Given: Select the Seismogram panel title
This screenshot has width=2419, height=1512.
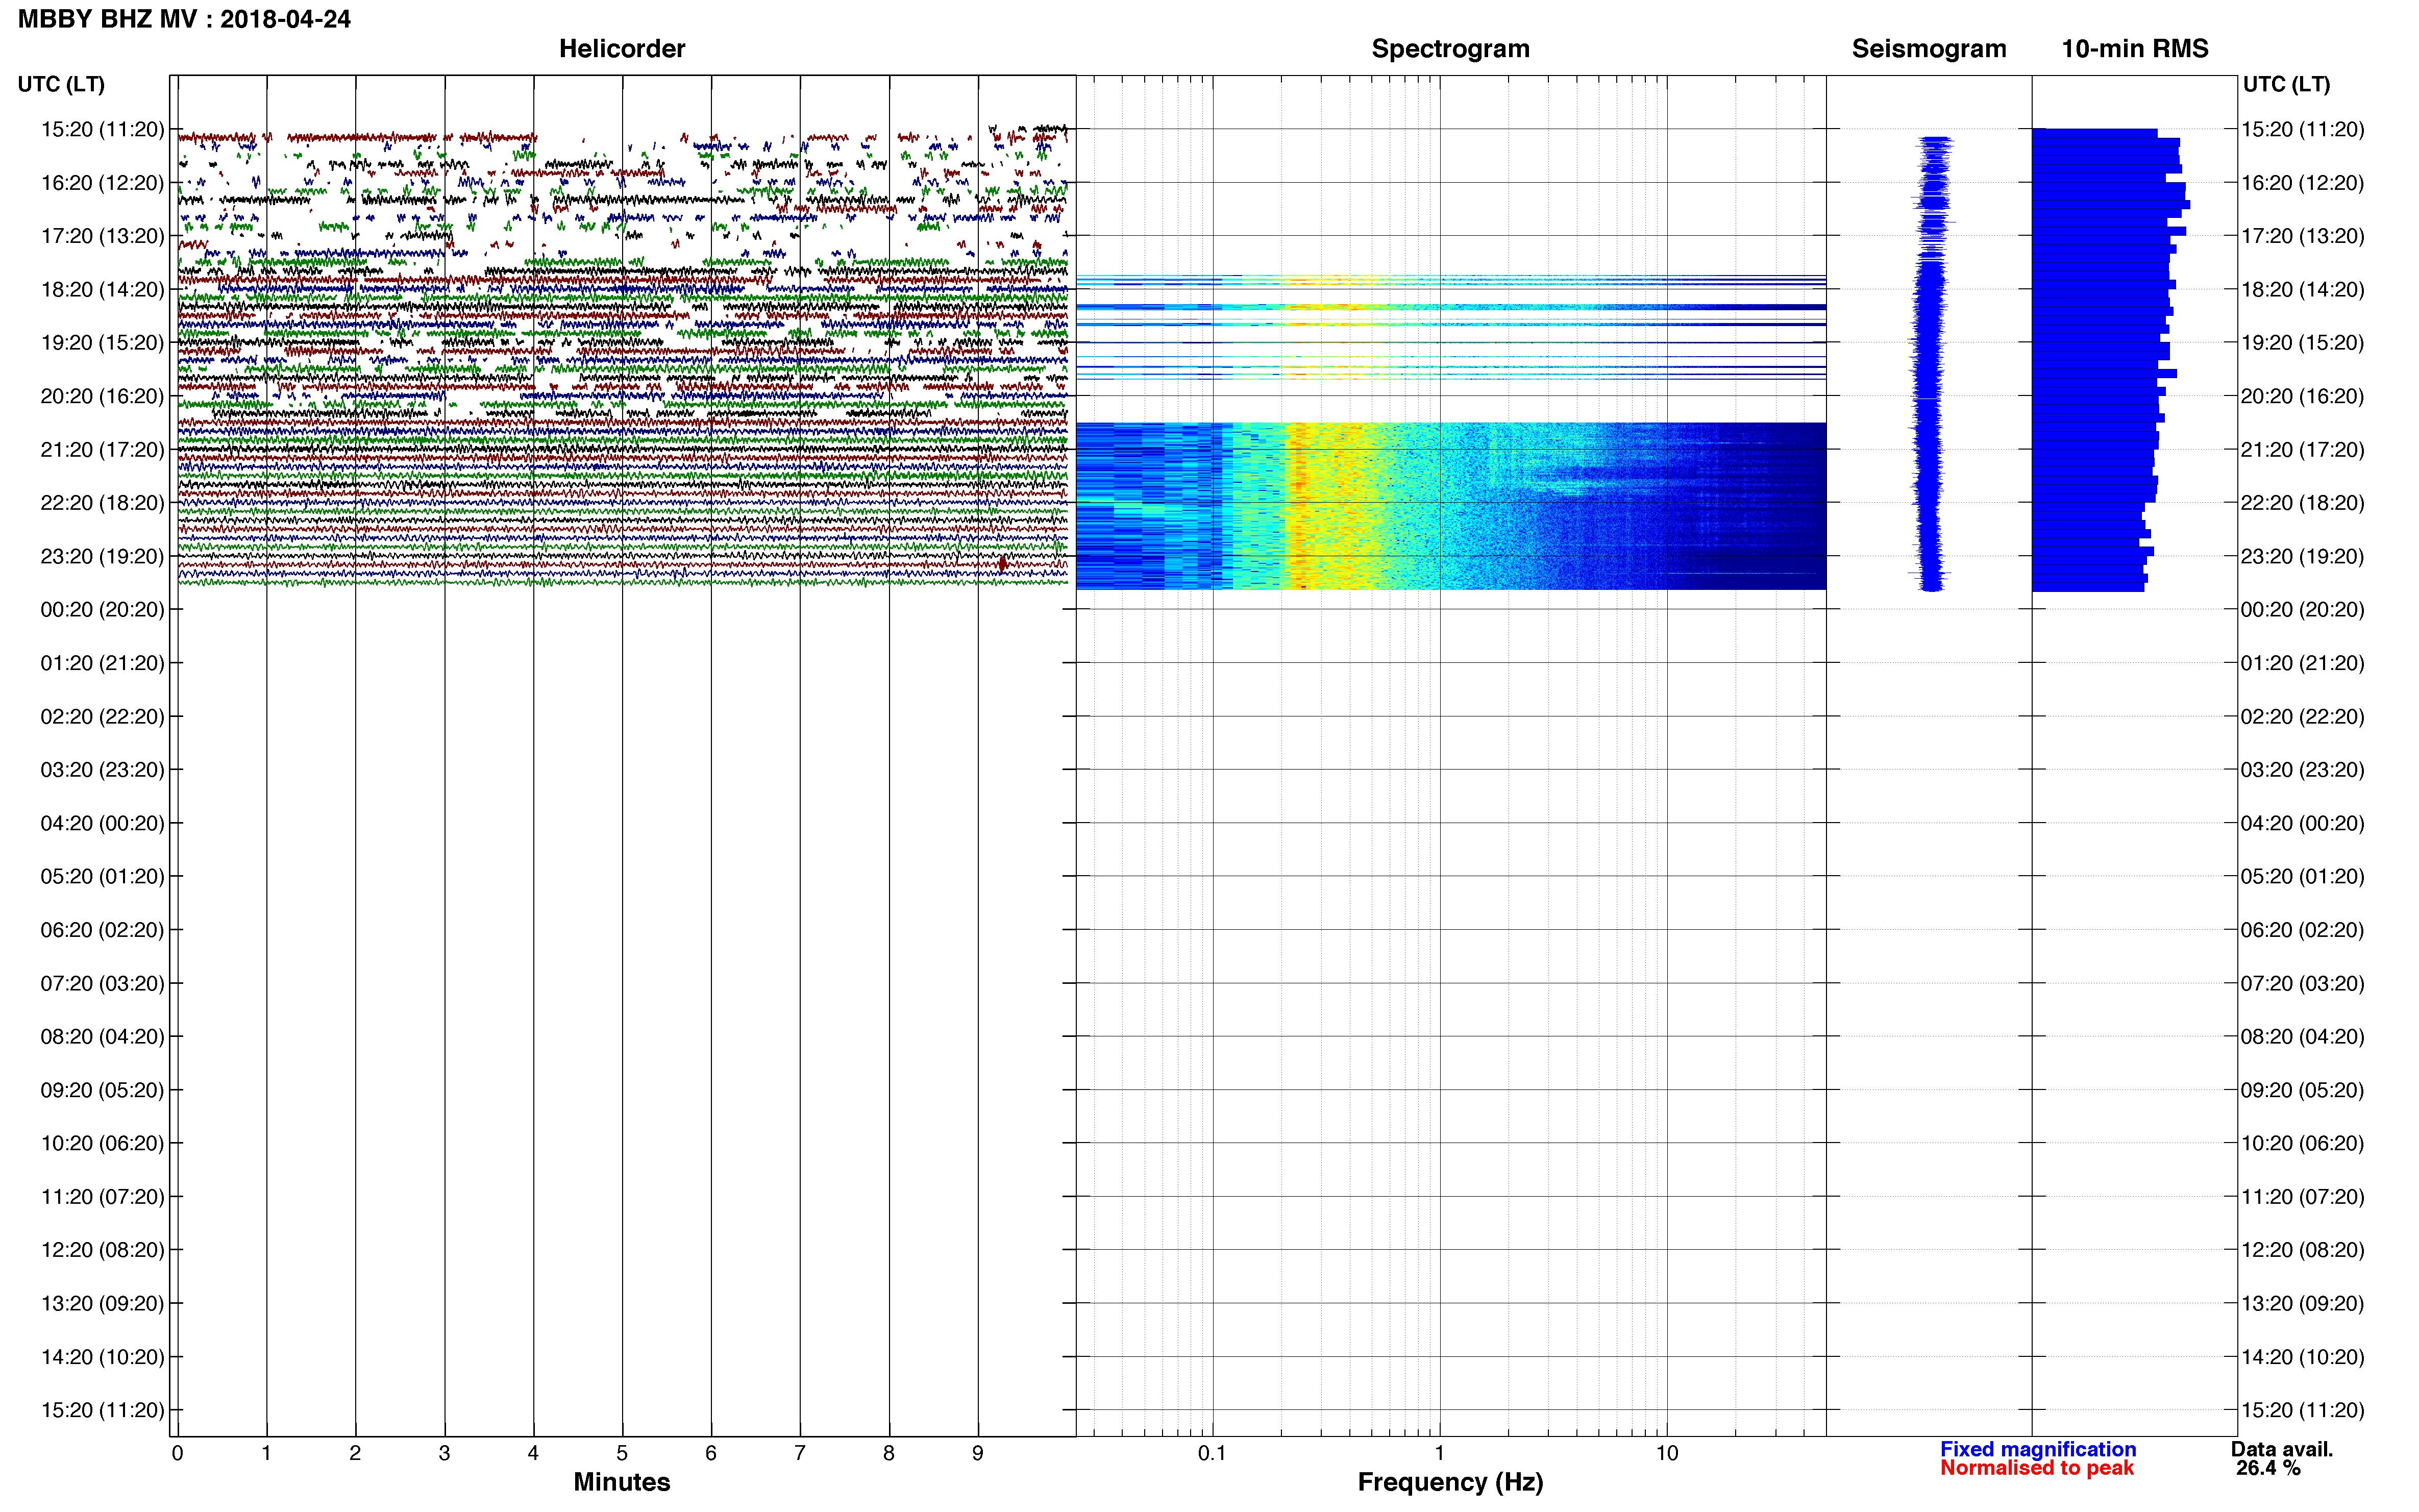Looking at the screenshot, I should (1929, 49).
